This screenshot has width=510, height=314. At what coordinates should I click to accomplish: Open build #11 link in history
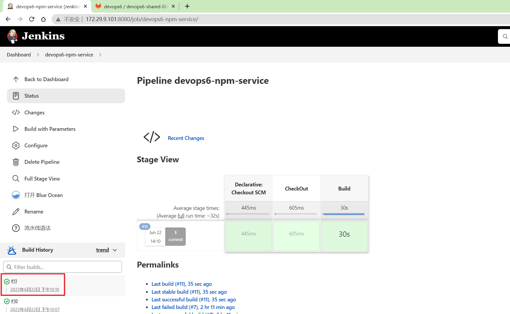click(14, 281)
